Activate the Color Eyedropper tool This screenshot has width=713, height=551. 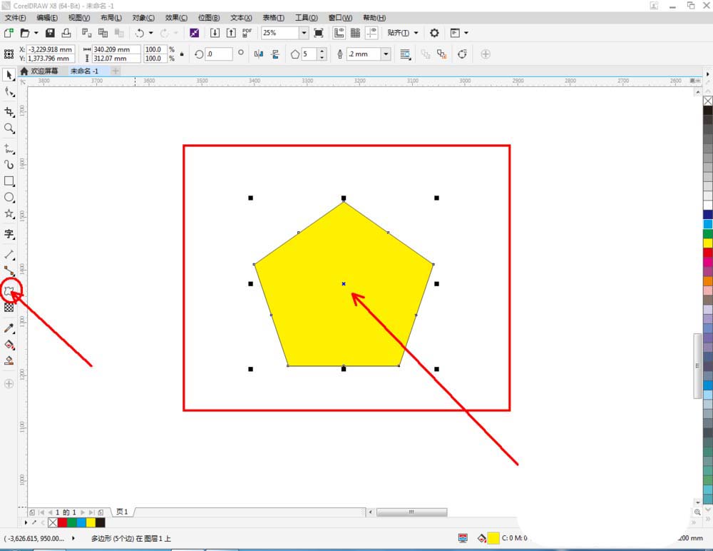click(9, 328)
